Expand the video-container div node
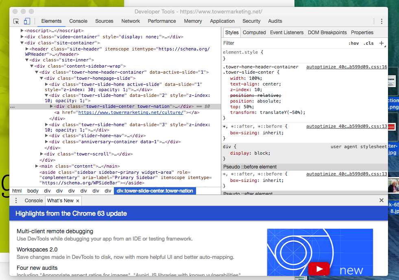This screenshot has height=280, width=399. click(22, 37)
